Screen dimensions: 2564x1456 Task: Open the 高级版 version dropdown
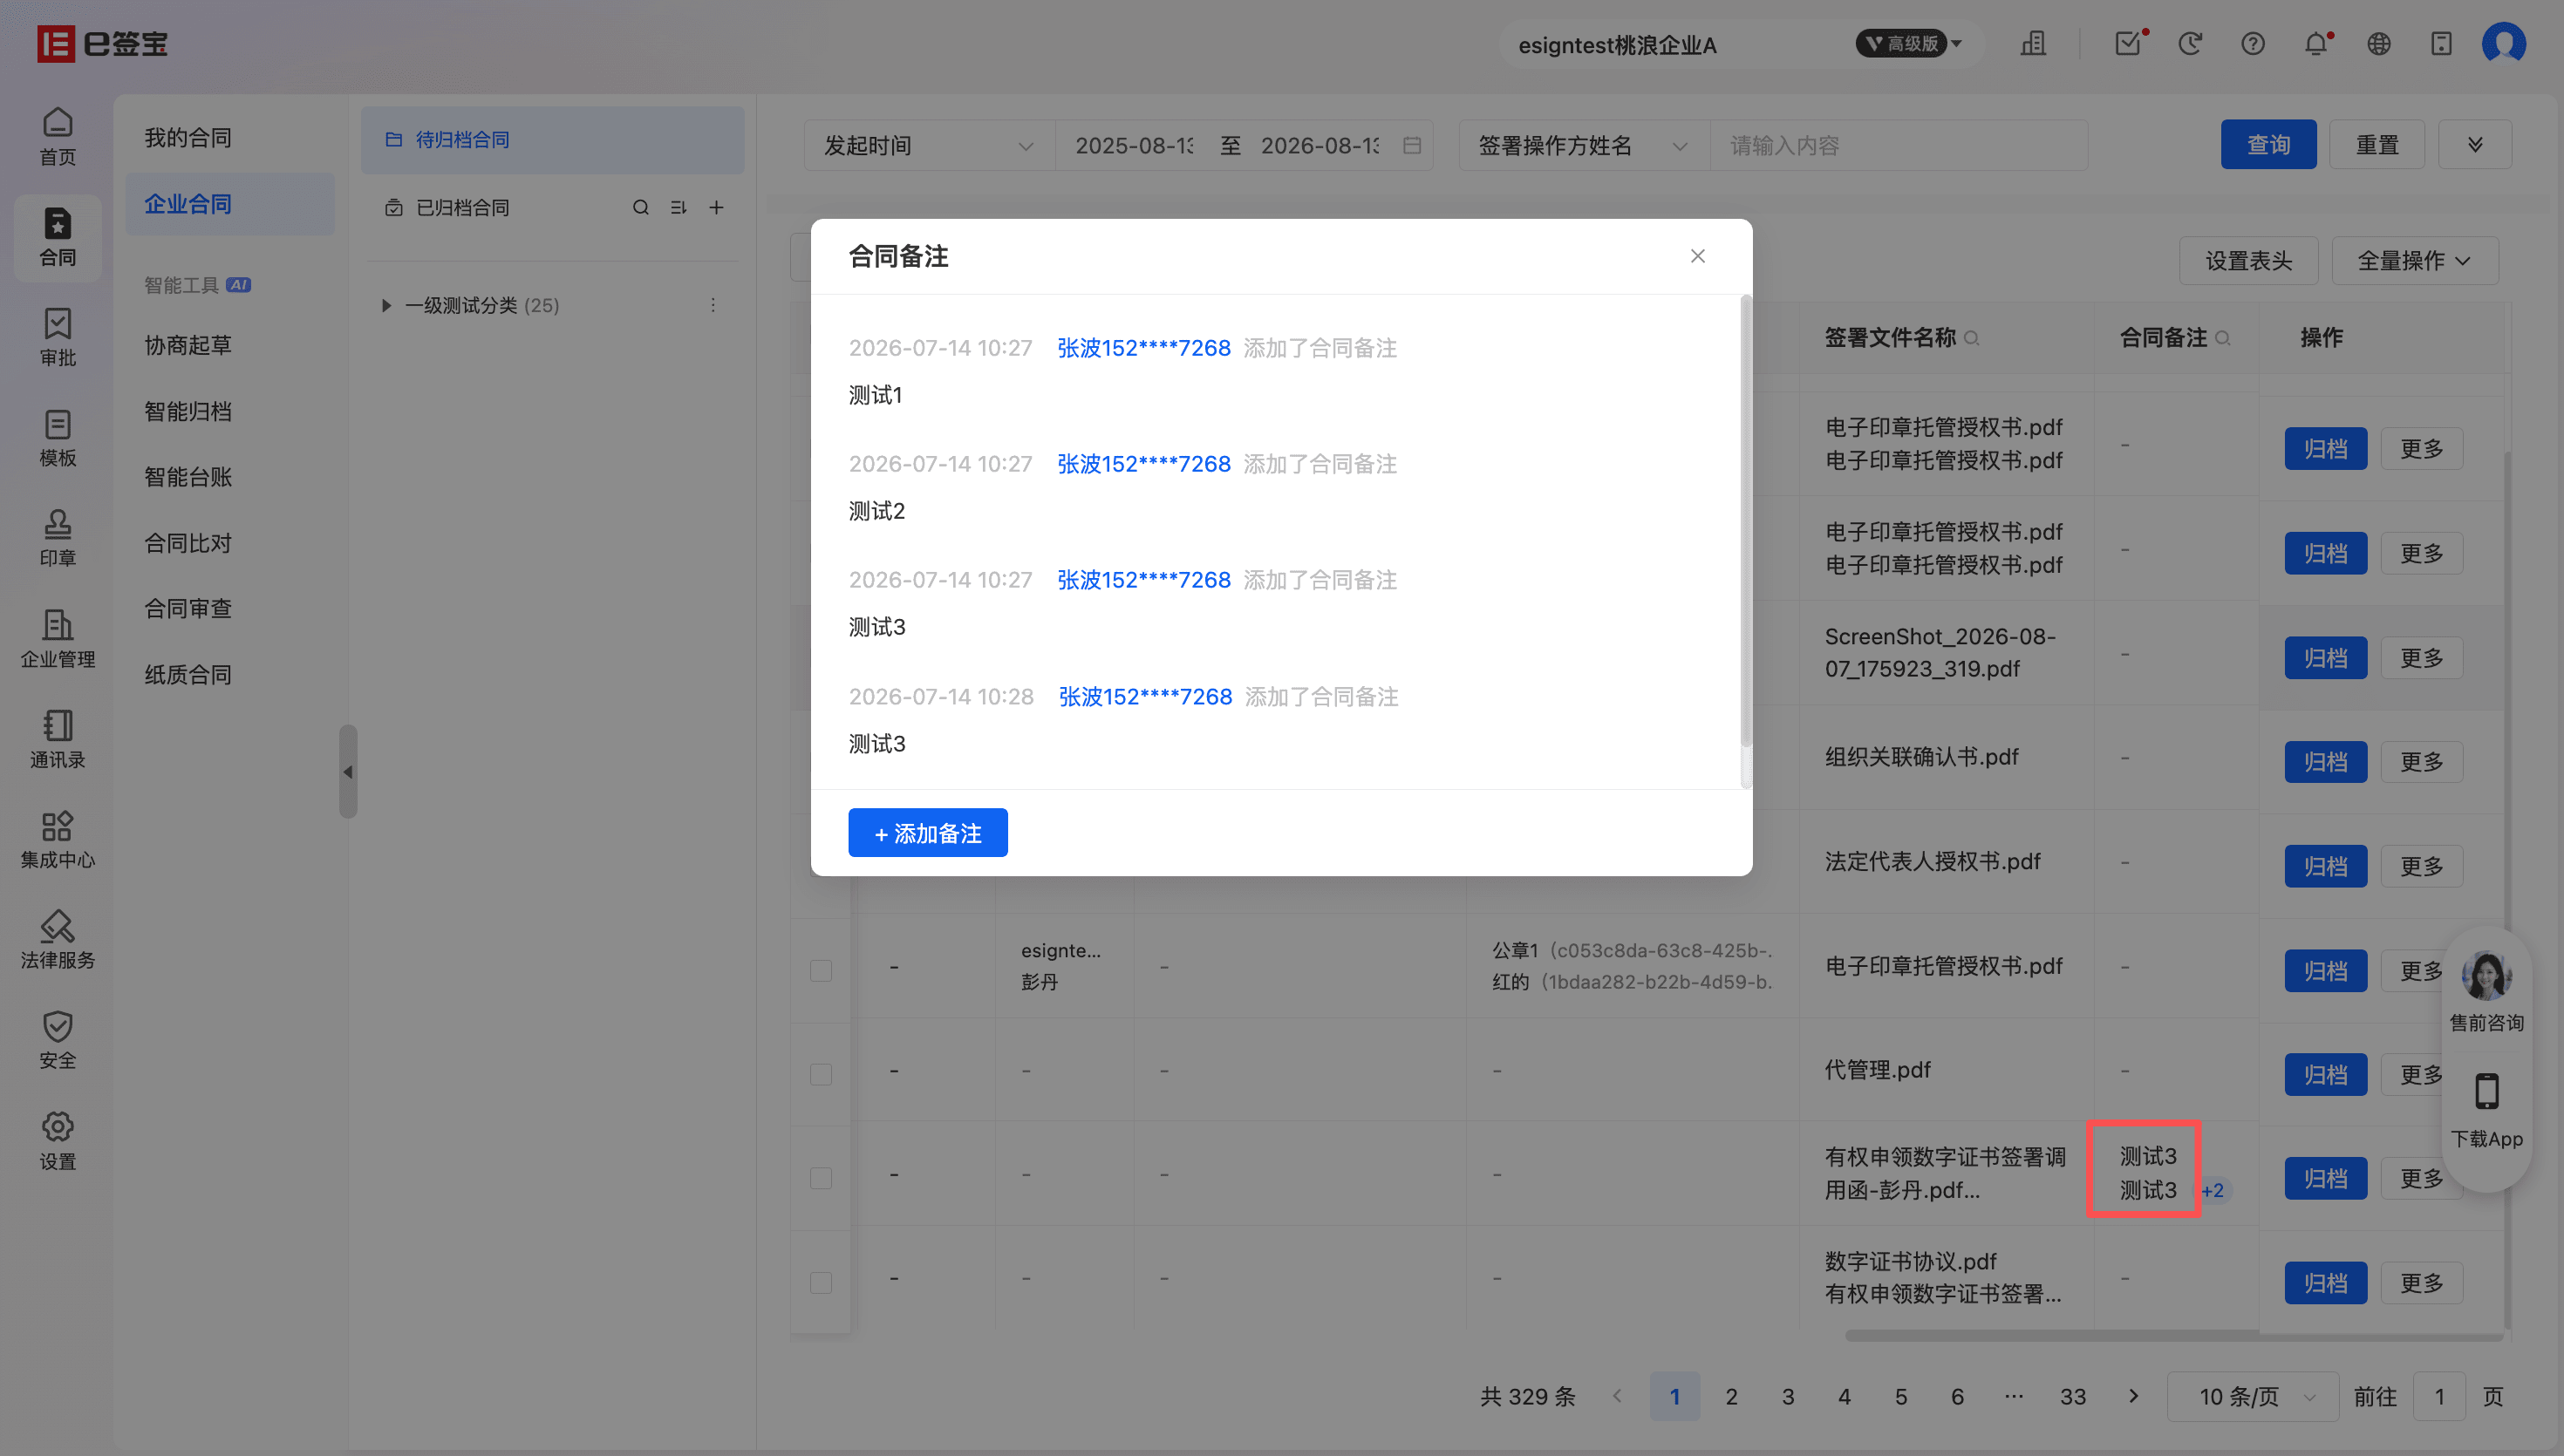pos(1911,43)
